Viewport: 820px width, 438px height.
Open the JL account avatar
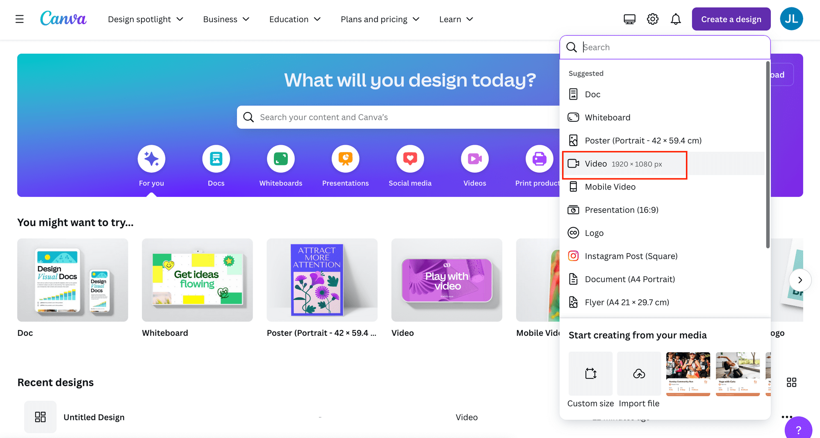click(791, 19)
